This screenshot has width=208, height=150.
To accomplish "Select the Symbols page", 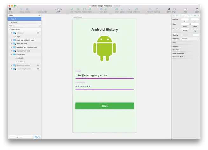I will [24, 23].
